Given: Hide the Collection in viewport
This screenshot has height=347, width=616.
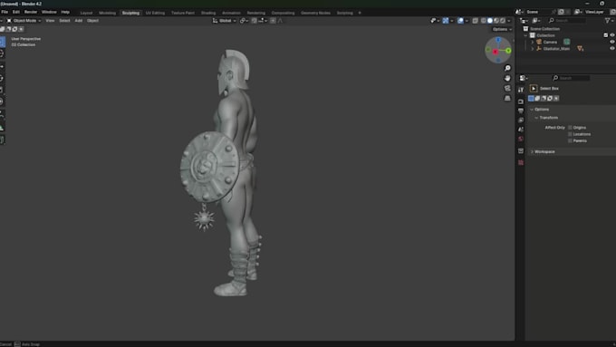Looking at the screenshot, I should point(612,35).
